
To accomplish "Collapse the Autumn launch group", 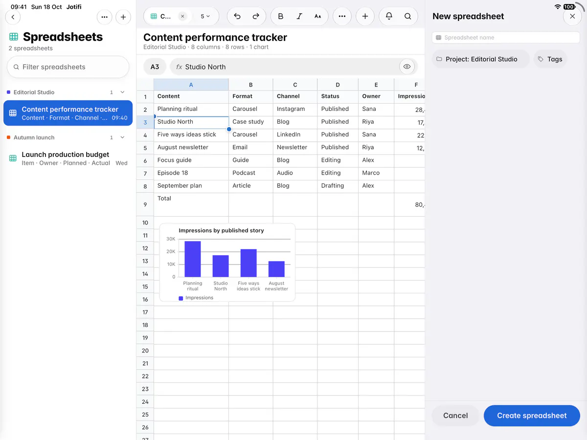I will pyautogui.click(x=122, y=138).
